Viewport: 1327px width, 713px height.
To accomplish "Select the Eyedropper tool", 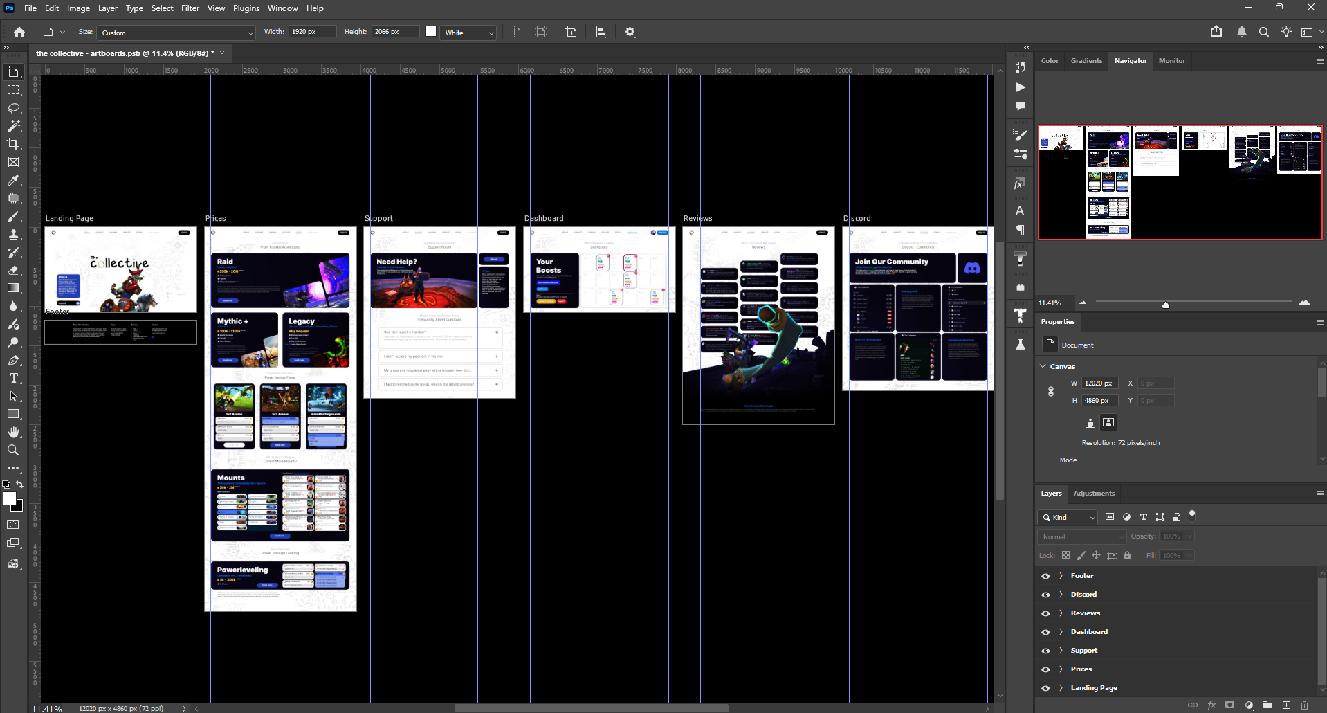I will (13, 180).
